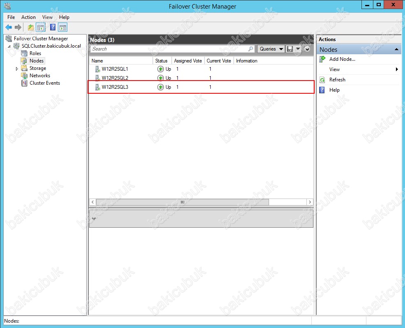
Task: Click the app icon in the title bar
Action: click(x=7, y=6)
